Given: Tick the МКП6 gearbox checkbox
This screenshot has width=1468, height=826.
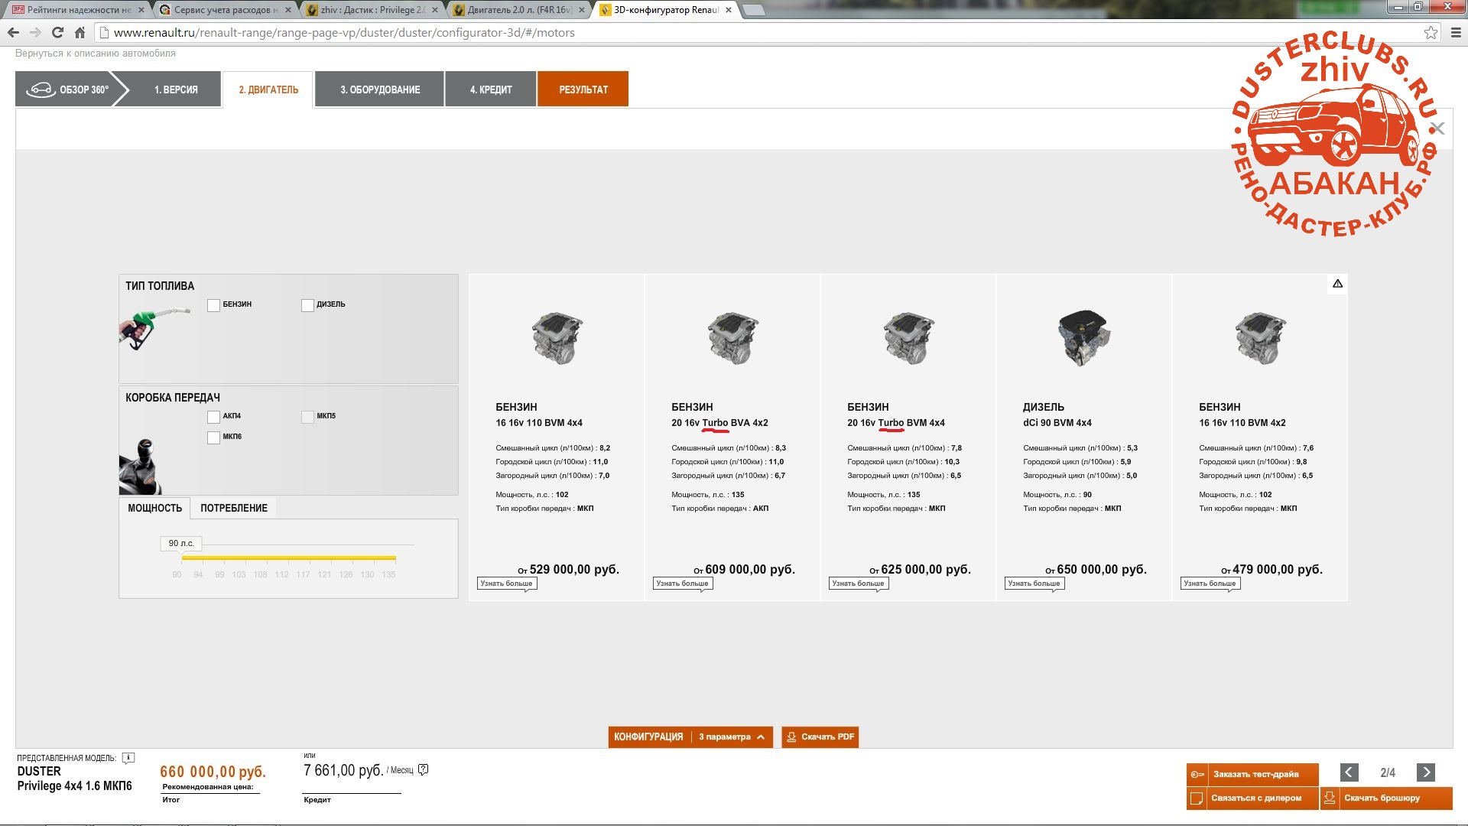Looking at the screenshot, I should pos(213,437).
